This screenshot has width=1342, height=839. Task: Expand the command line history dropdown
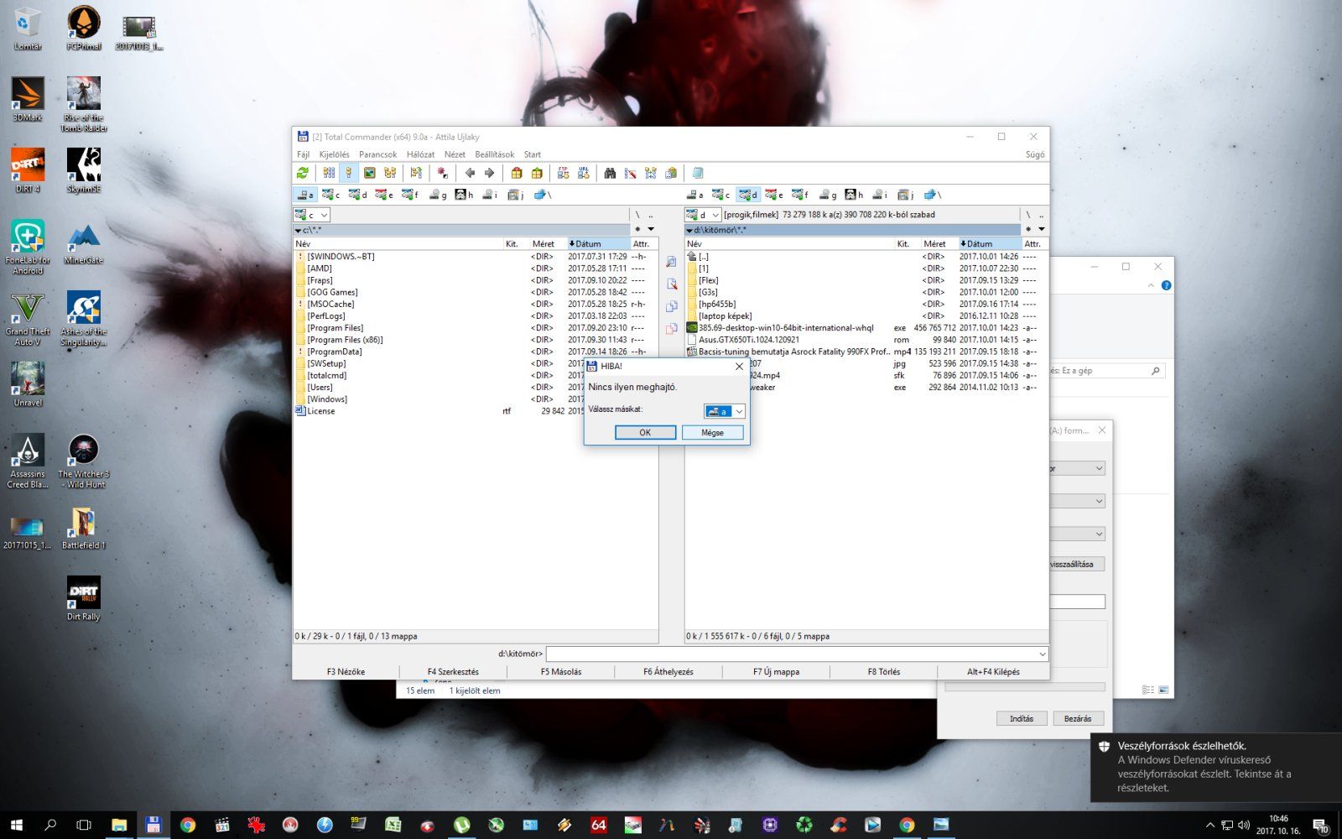click(1043, 654)
